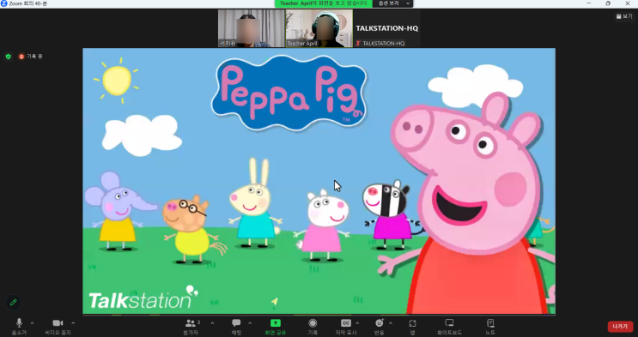Image resolution: width=638 pixels, height=337 pixels.
Task: Select the 서지원 video thumbnail
Action: pyautogui.click(x=251, y=28)
